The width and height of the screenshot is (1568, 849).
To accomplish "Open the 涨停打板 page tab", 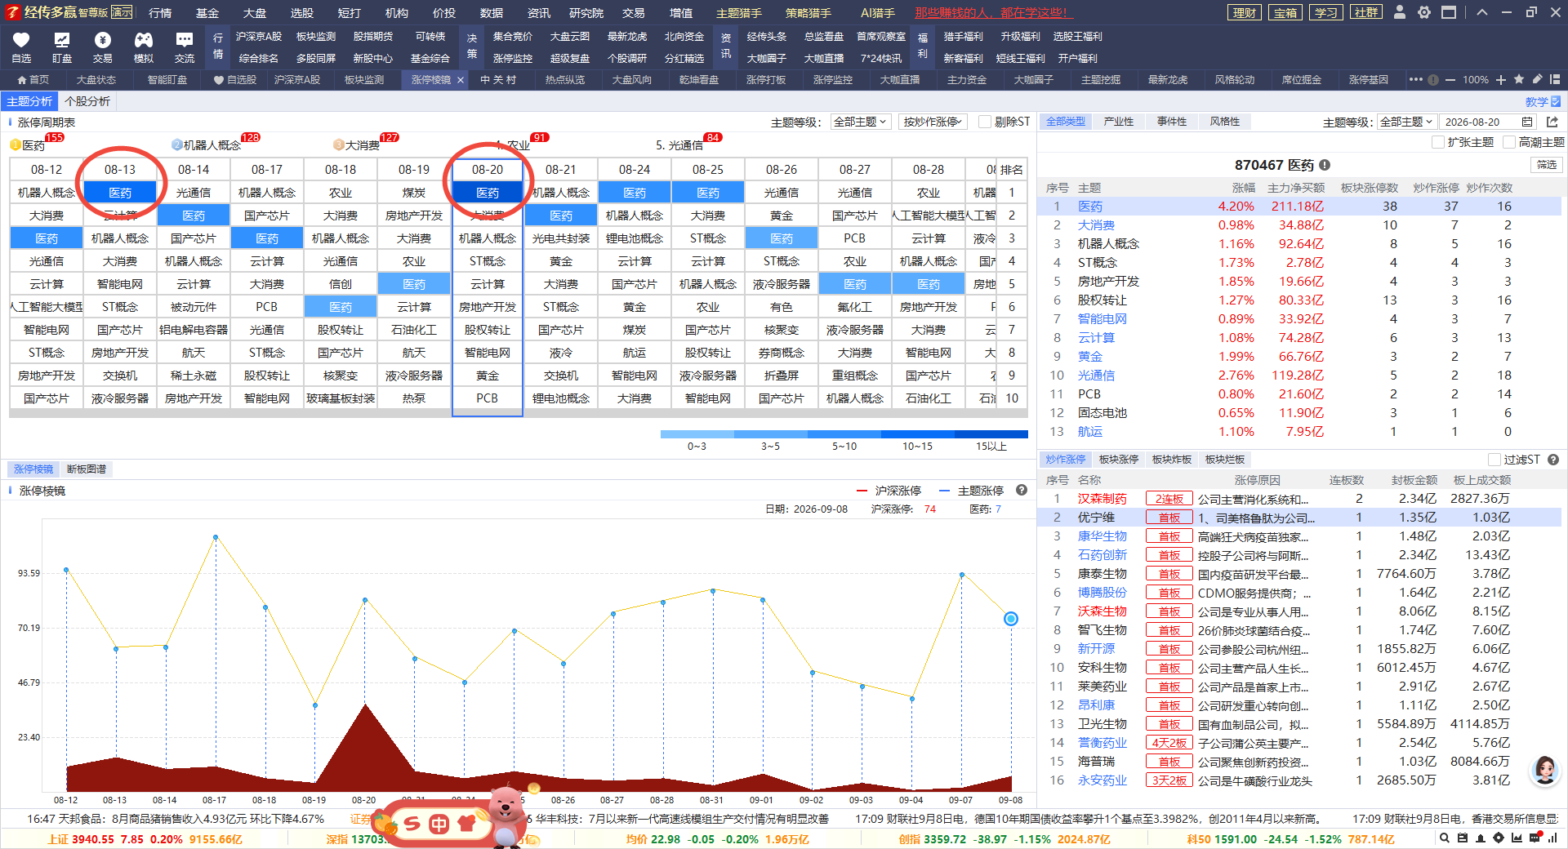I will click(x=766, y=80).
